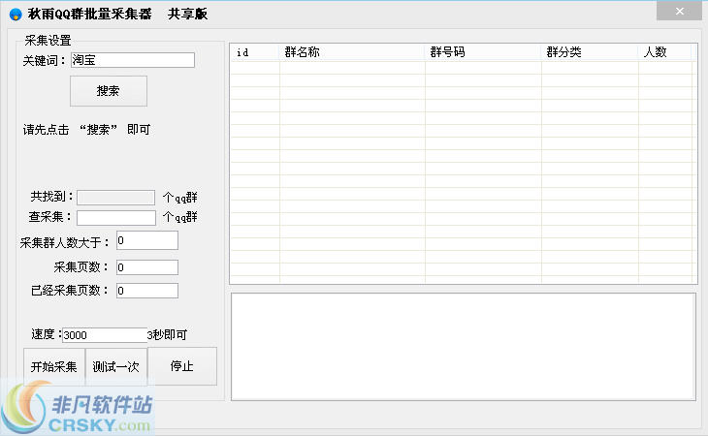This screenshot has height=436, width=708.
Task: Sort by the id column header
Action: pyautogui.click(x=255, y=52)
